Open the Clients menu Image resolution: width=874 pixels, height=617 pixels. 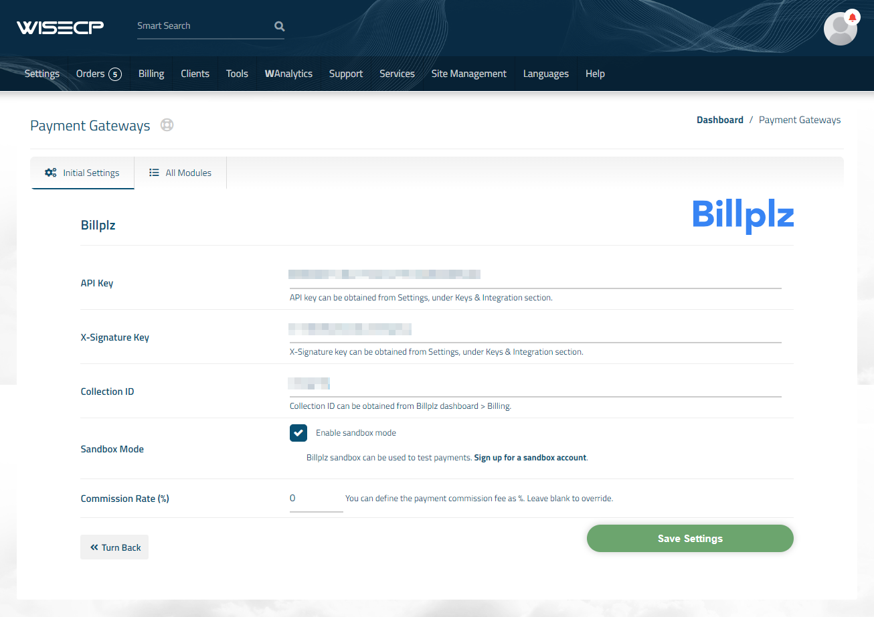click(x=195, y=74)
